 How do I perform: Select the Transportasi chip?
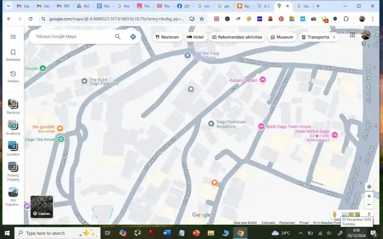pos(316,37)
